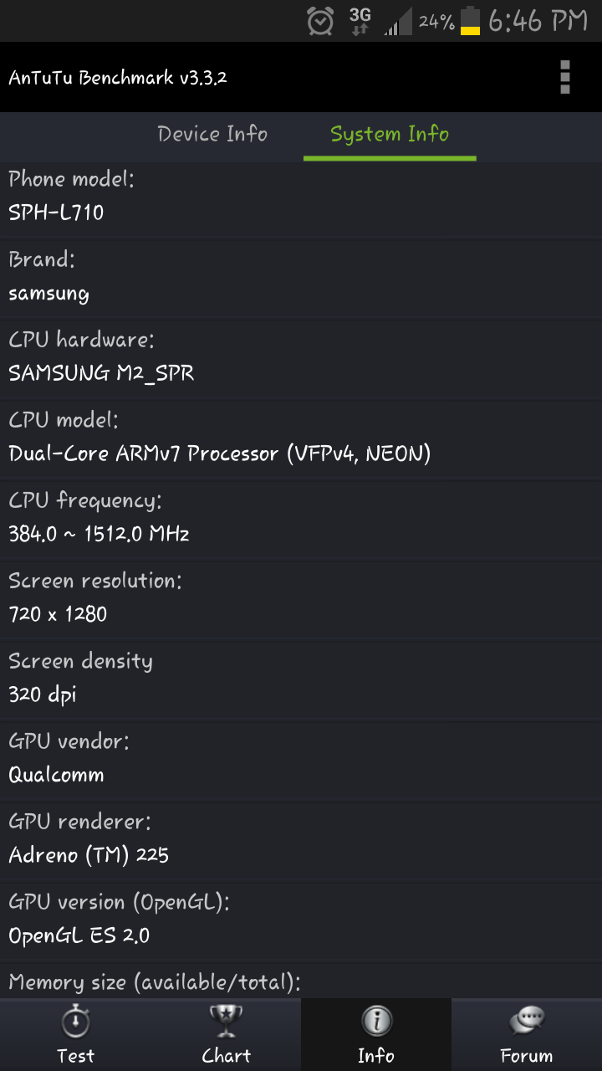The image size is (602, 1071).
Task: Tap the alarm clock status icon
Action: (x=320, y=21)
